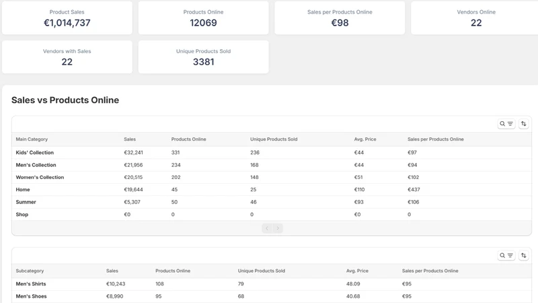This screenshot has height=303, width=538.
Task: Click Sales header in Subcategory table
Action: coord(112,271)
